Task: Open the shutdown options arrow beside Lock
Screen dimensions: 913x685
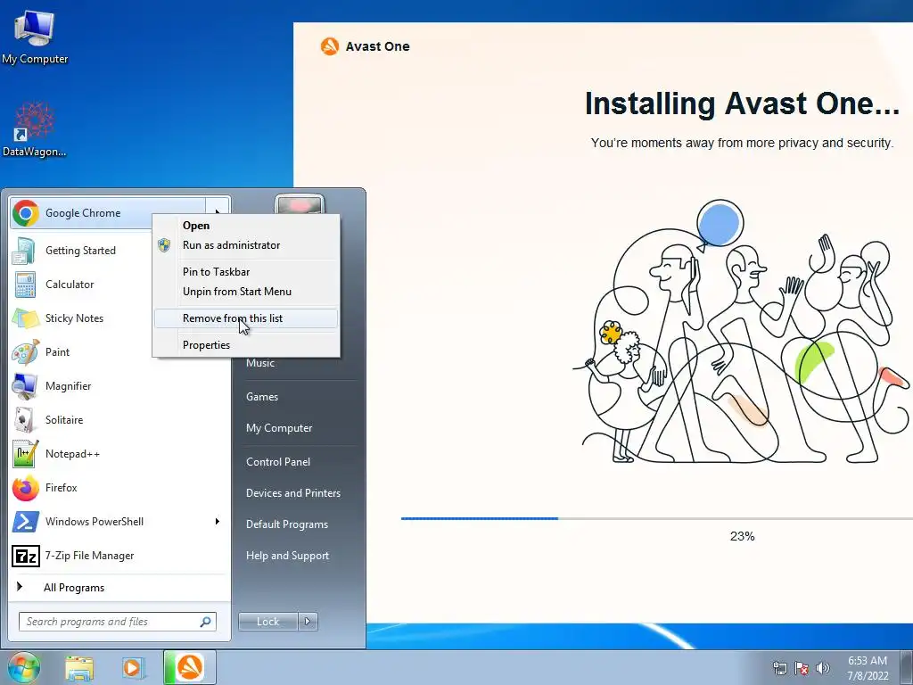Action: (x=308, y=622)
